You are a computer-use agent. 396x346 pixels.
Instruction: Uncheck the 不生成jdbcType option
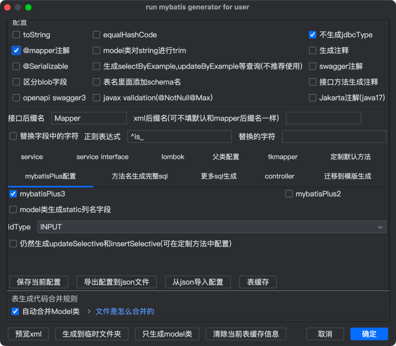point(312,34)
